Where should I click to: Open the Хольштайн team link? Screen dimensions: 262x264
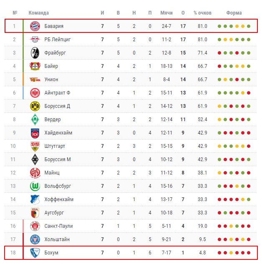(57, 239)
